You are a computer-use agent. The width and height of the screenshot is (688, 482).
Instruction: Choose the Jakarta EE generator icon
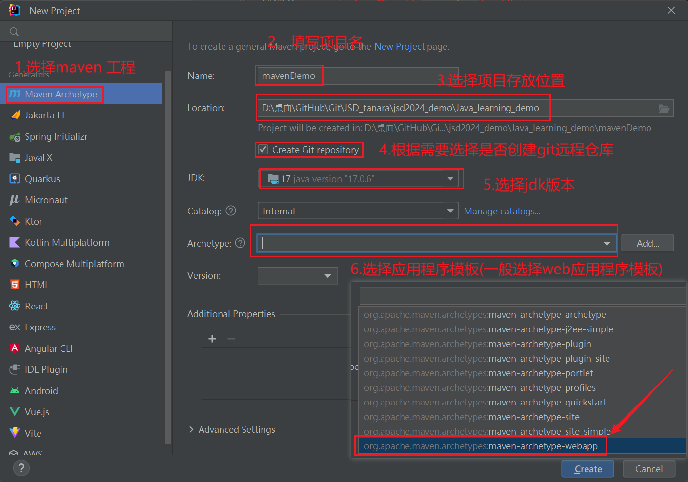(x=15, y=115)
